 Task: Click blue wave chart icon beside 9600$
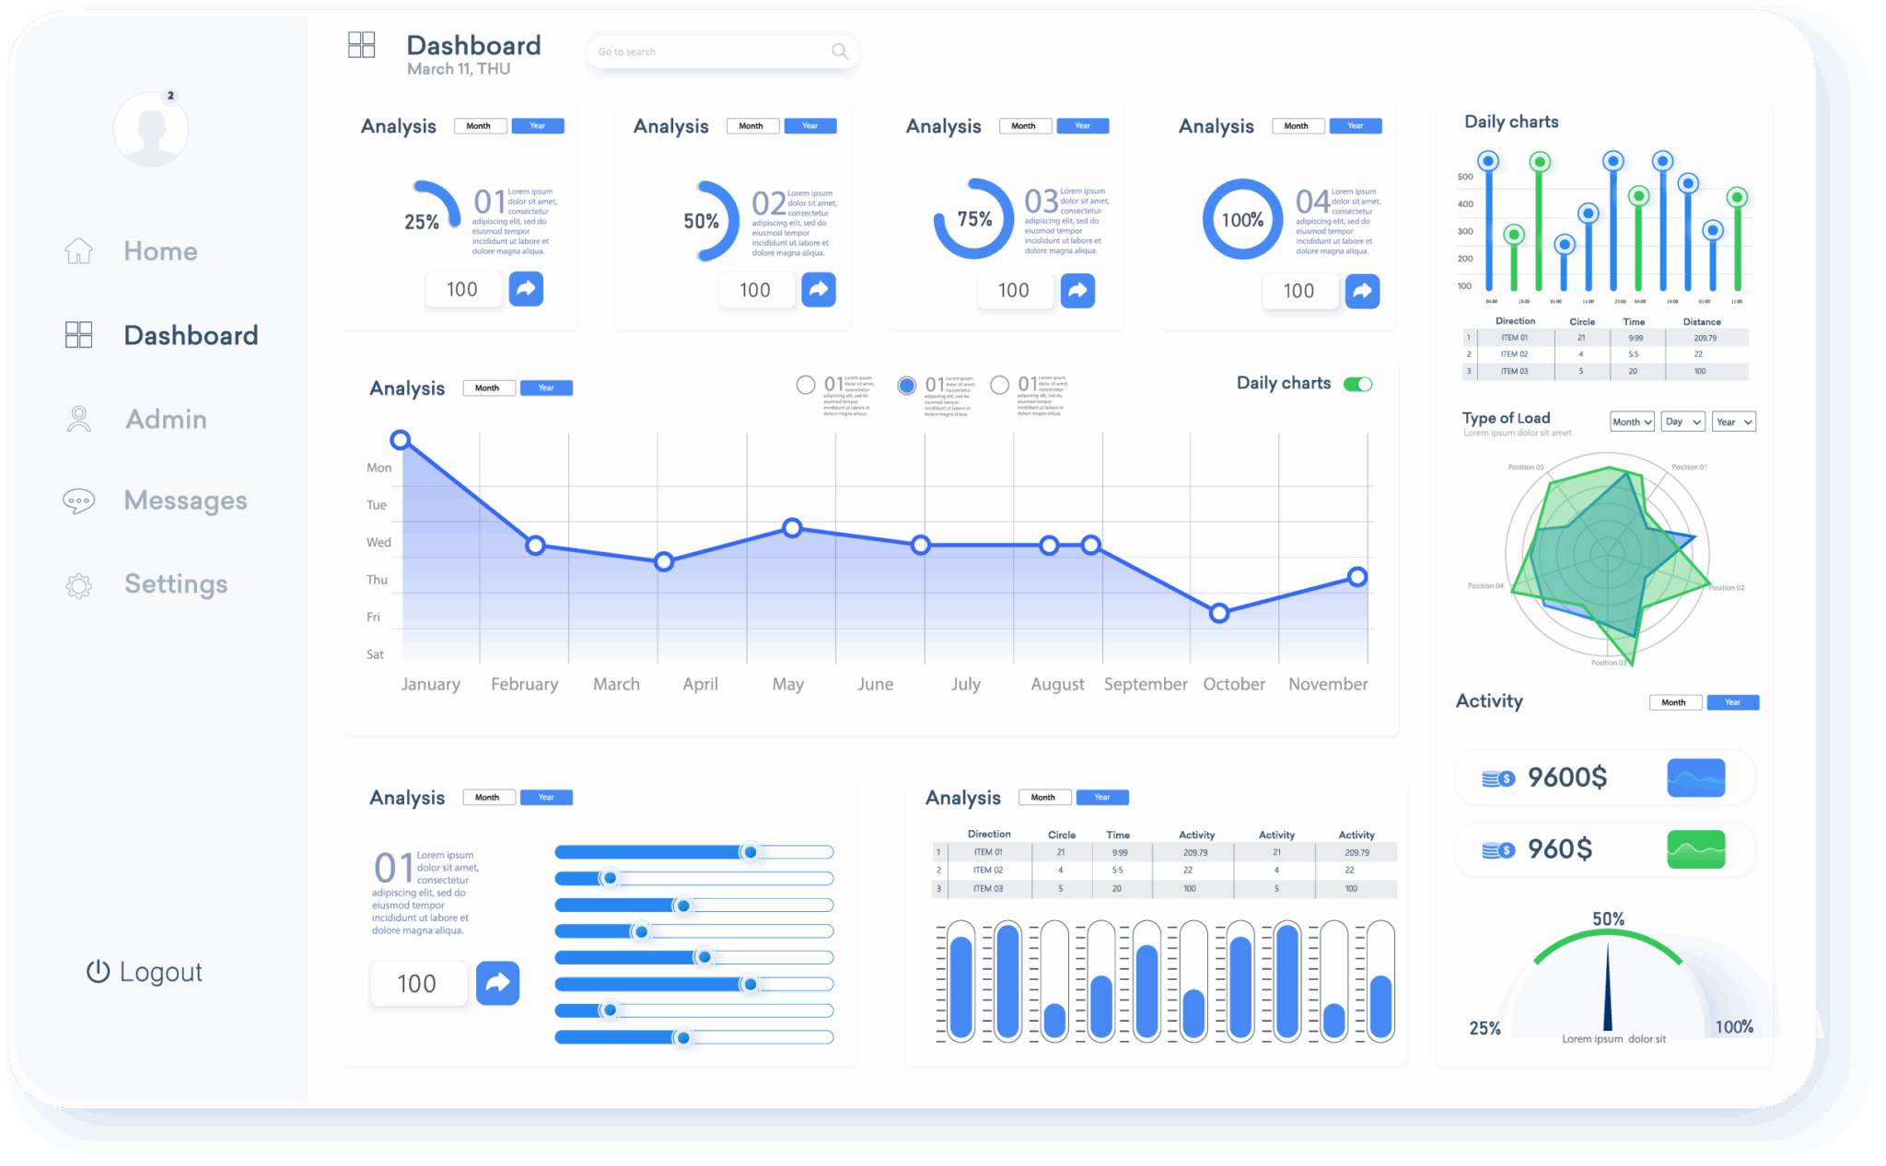tap(1695, 779)
